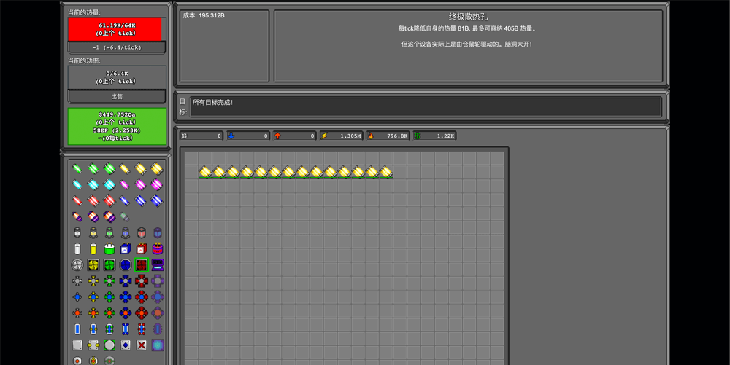
Task: Pick the single blue fuel cell
Action: (125, 201)
